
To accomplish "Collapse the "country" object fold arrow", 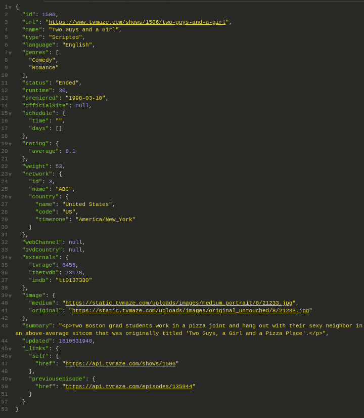I will 10,197.
